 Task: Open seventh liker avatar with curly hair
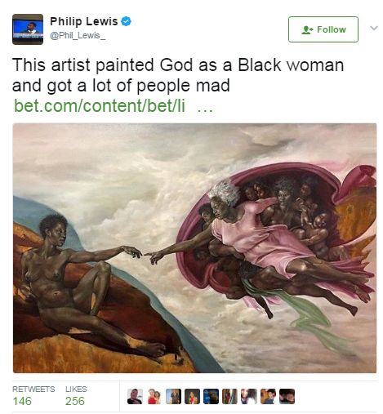tap(249, 396)
